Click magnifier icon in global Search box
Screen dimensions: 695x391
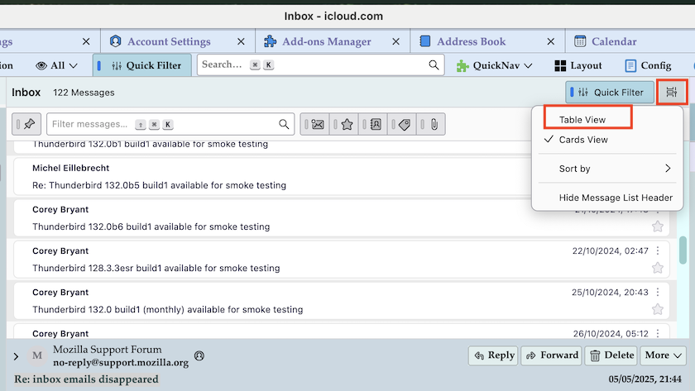click(x=434, y=65)
